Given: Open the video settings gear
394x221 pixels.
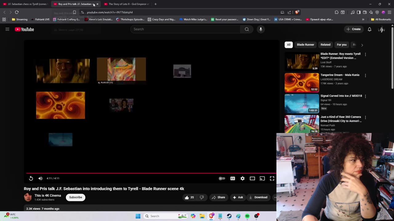Looking at the screenshot, I should tap(243, 178).
